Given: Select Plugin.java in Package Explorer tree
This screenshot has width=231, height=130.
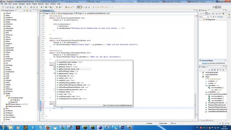Looking at the screenshot, I should (x=16, y=100).
